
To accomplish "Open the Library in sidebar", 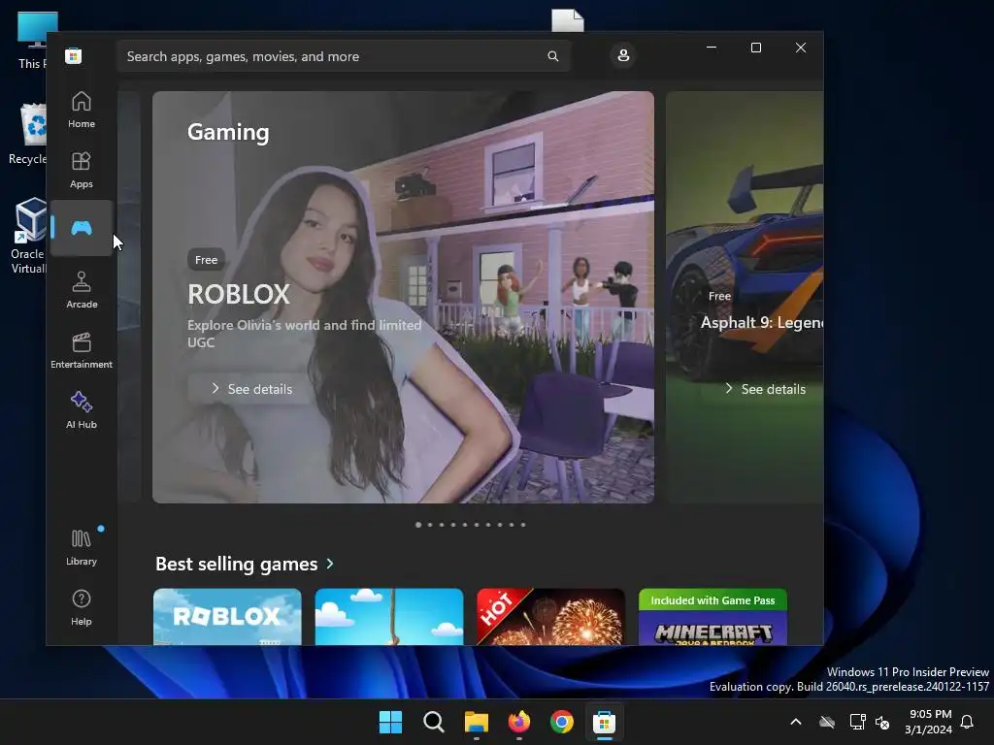I will tap(82, 547).
